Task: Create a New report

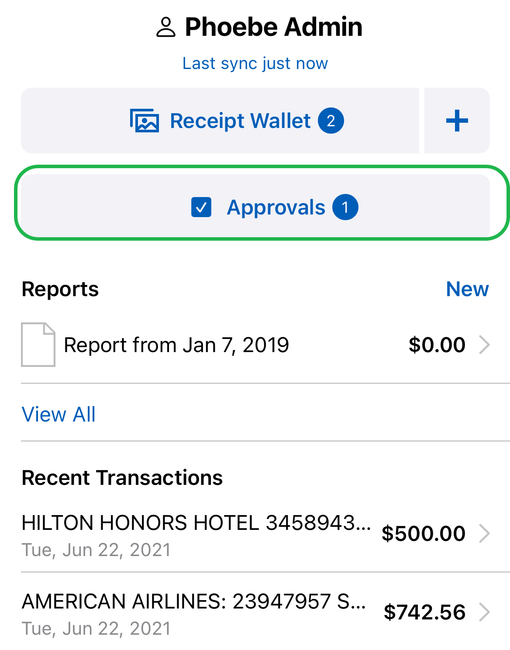Action: [x=467, y=289]
